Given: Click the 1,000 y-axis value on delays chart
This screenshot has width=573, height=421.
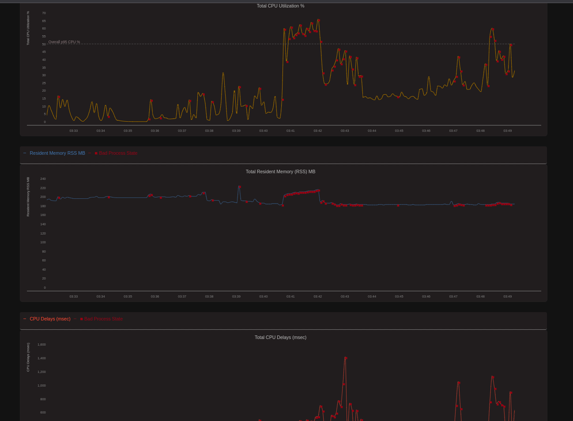Looking at the screenshot, I should tap(41, 385).
